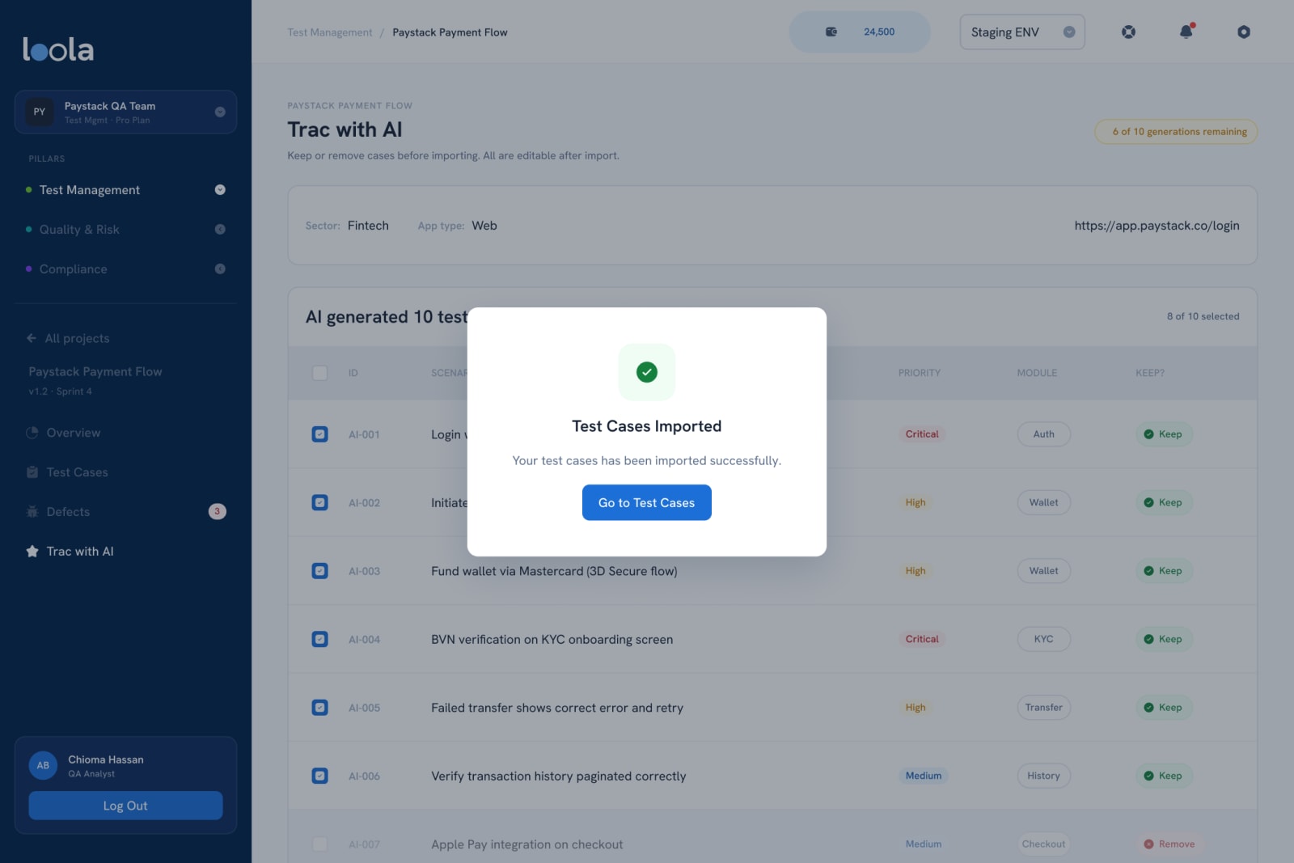Open the help lifebuoy icon

pyautogui.click(x=1128, y=32)
